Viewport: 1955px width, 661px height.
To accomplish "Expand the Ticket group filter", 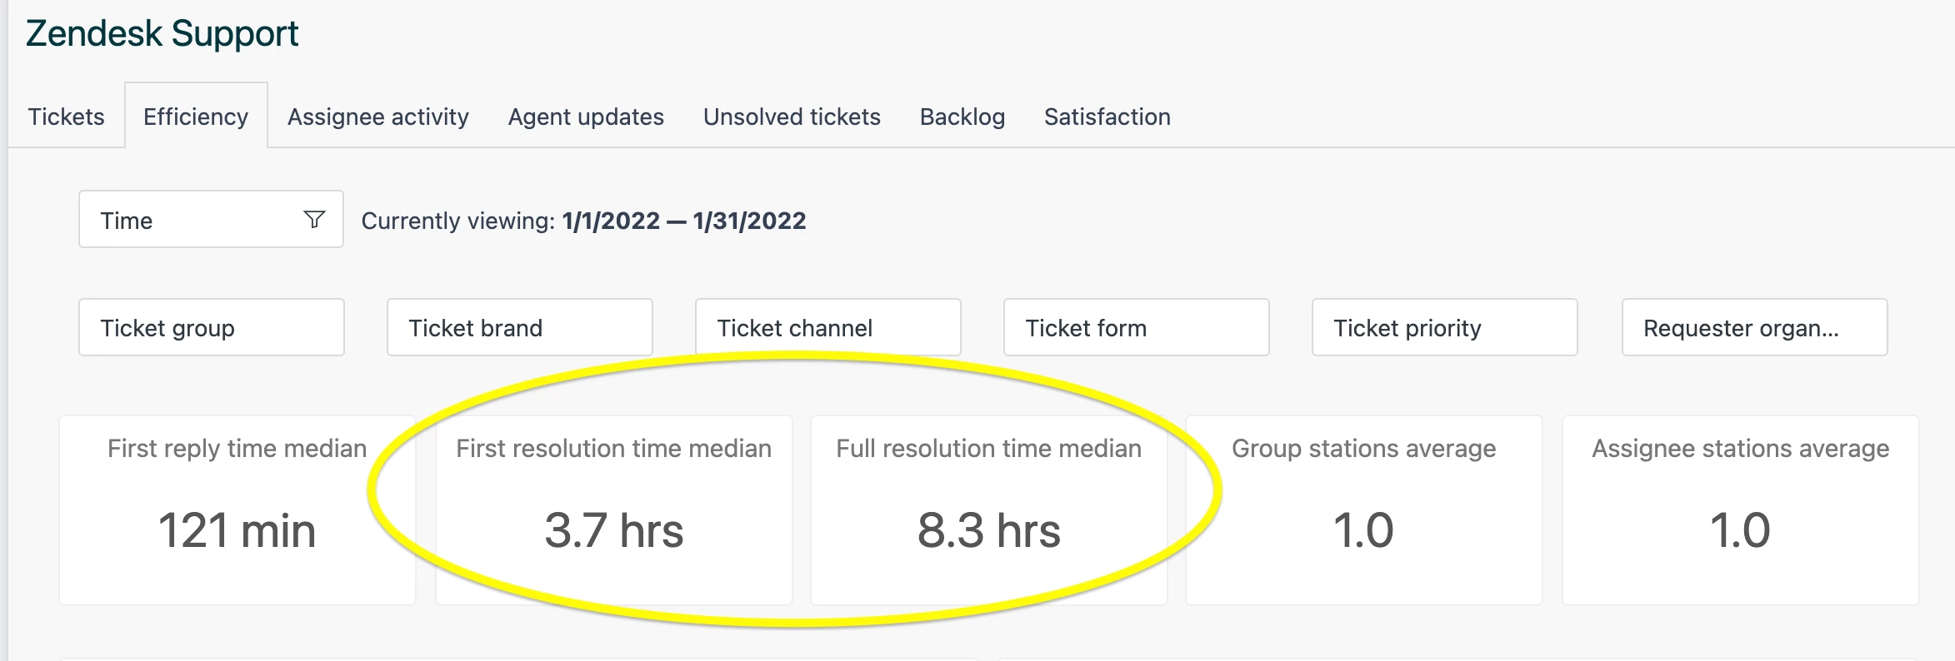I will (x=212, y=328).
